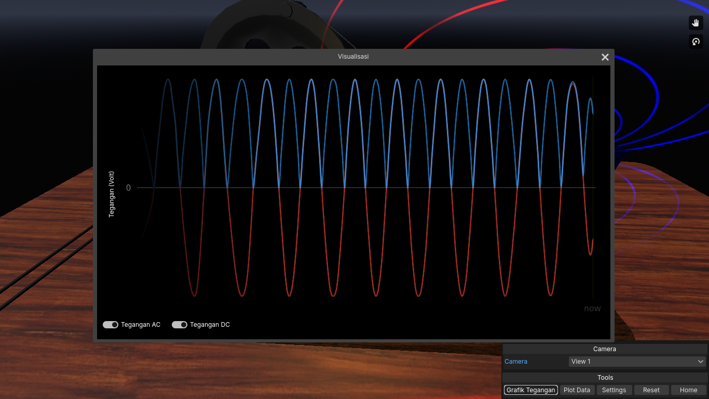The image size is (709, 399).
Task: Click the chevron arrow on camera dropdown
Action: click(701, 362)
